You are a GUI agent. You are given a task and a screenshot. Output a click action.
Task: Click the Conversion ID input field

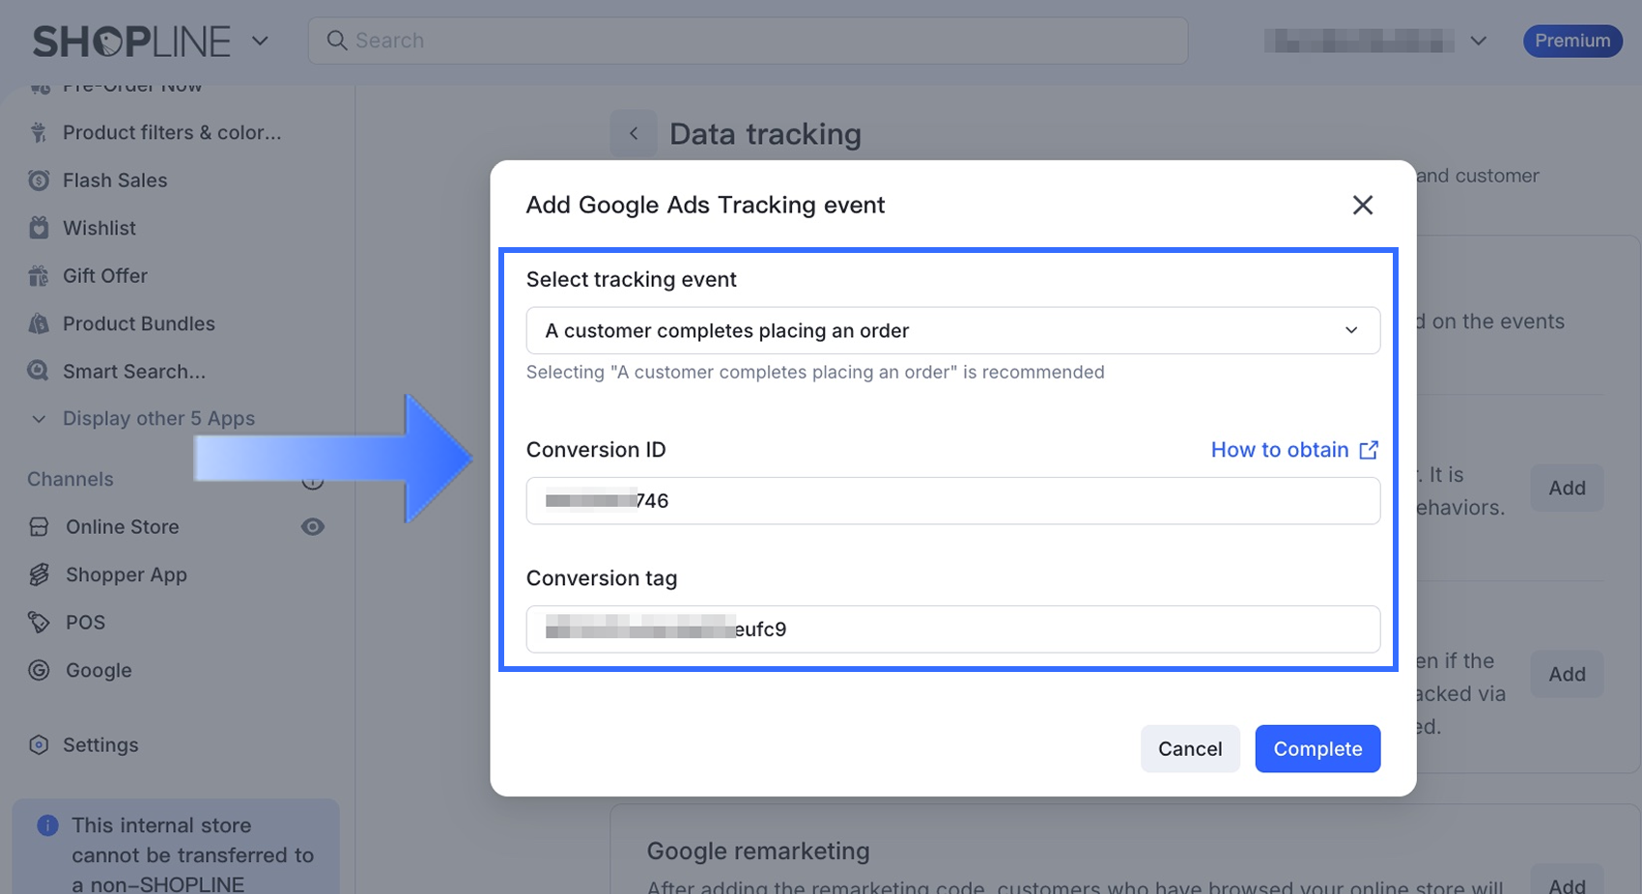point(952,501)
